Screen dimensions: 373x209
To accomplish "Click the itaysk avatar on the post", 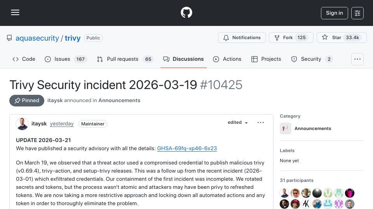I will point(22,124).
